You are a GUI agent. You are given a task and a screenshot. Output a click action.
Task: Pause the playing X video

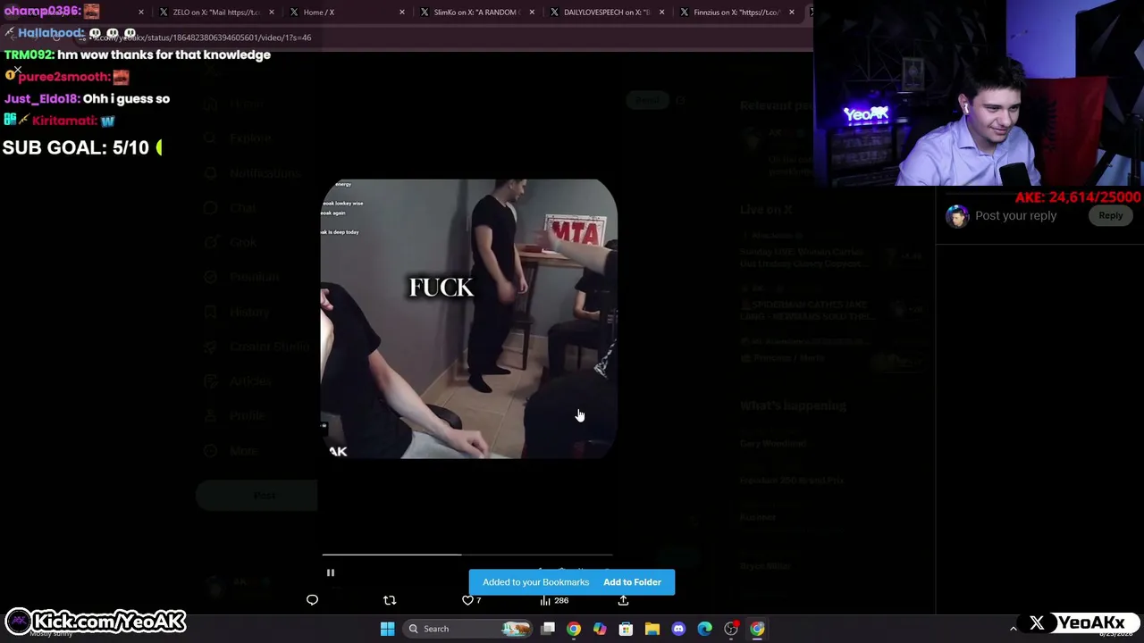330,573
